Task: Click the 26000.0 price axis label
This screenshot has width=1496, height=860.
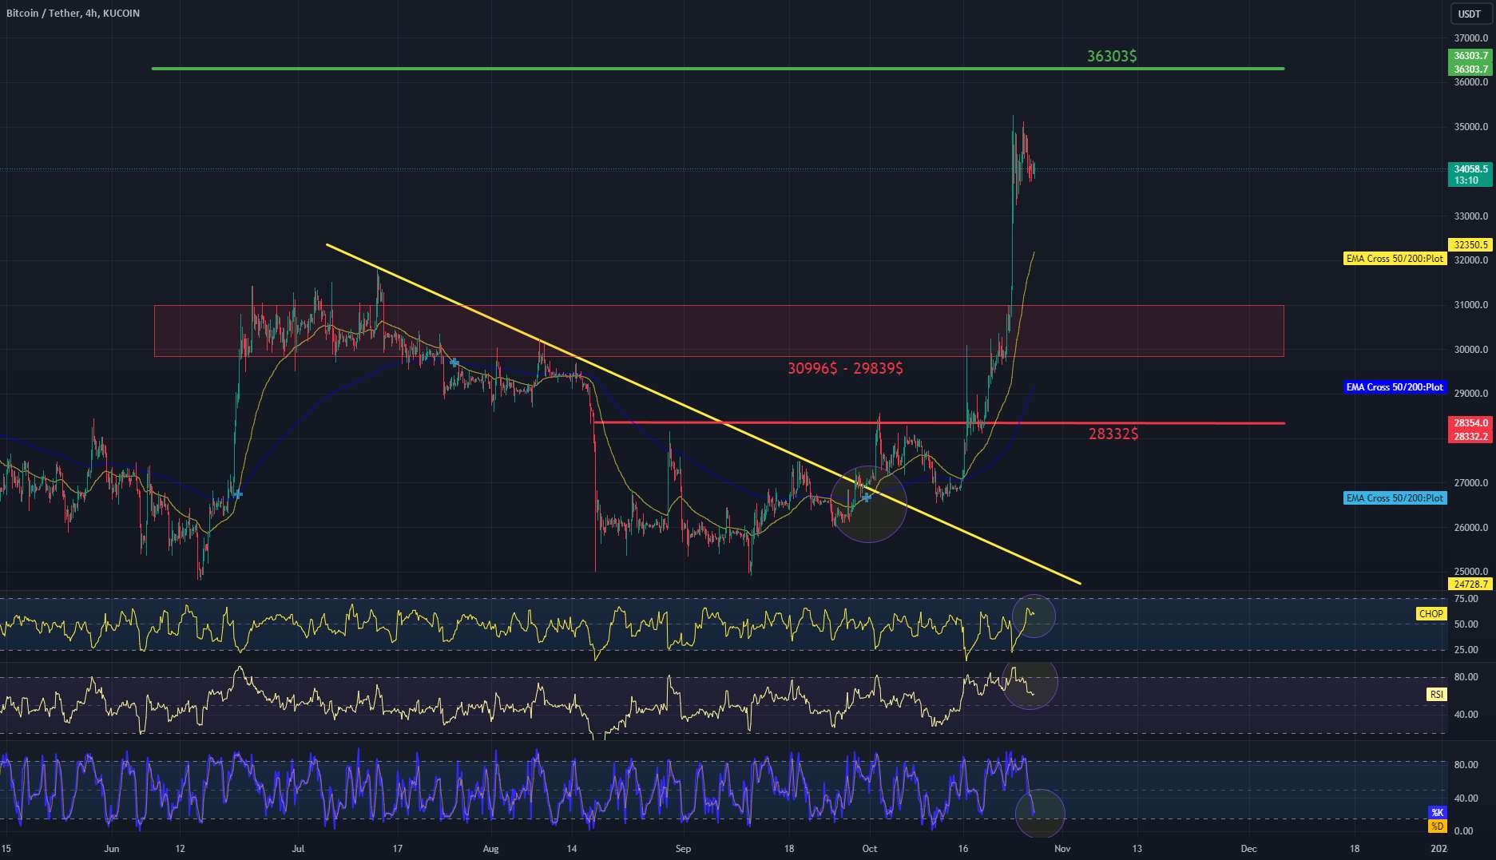Action: pos(1471,528)
